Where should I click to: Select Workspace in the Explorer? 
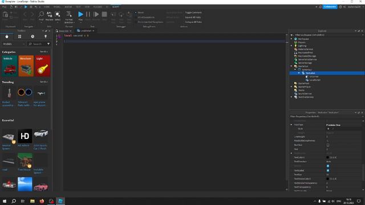[303, 39]
